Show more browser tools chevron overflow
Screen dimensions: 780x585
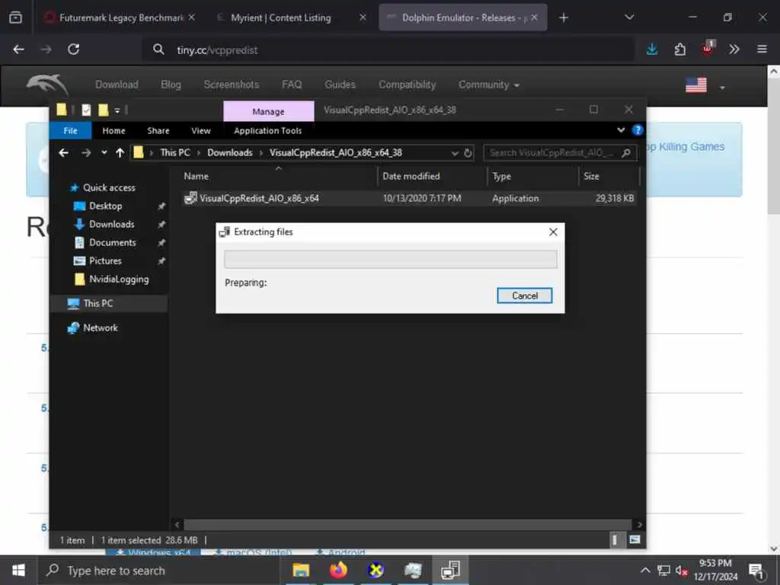[734, 50]
